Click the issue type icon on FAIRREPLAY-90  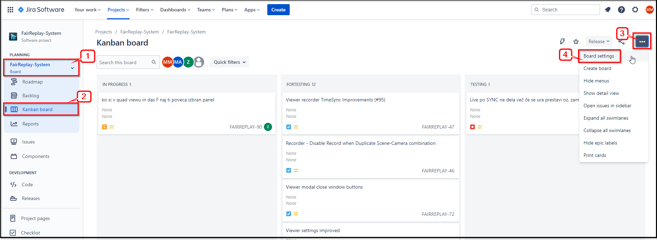pyautogui.click(x=104, y=127)
